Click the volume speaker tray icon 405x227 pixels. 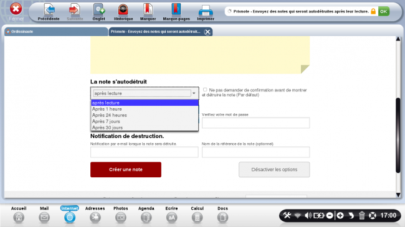(x=308, y=215)
